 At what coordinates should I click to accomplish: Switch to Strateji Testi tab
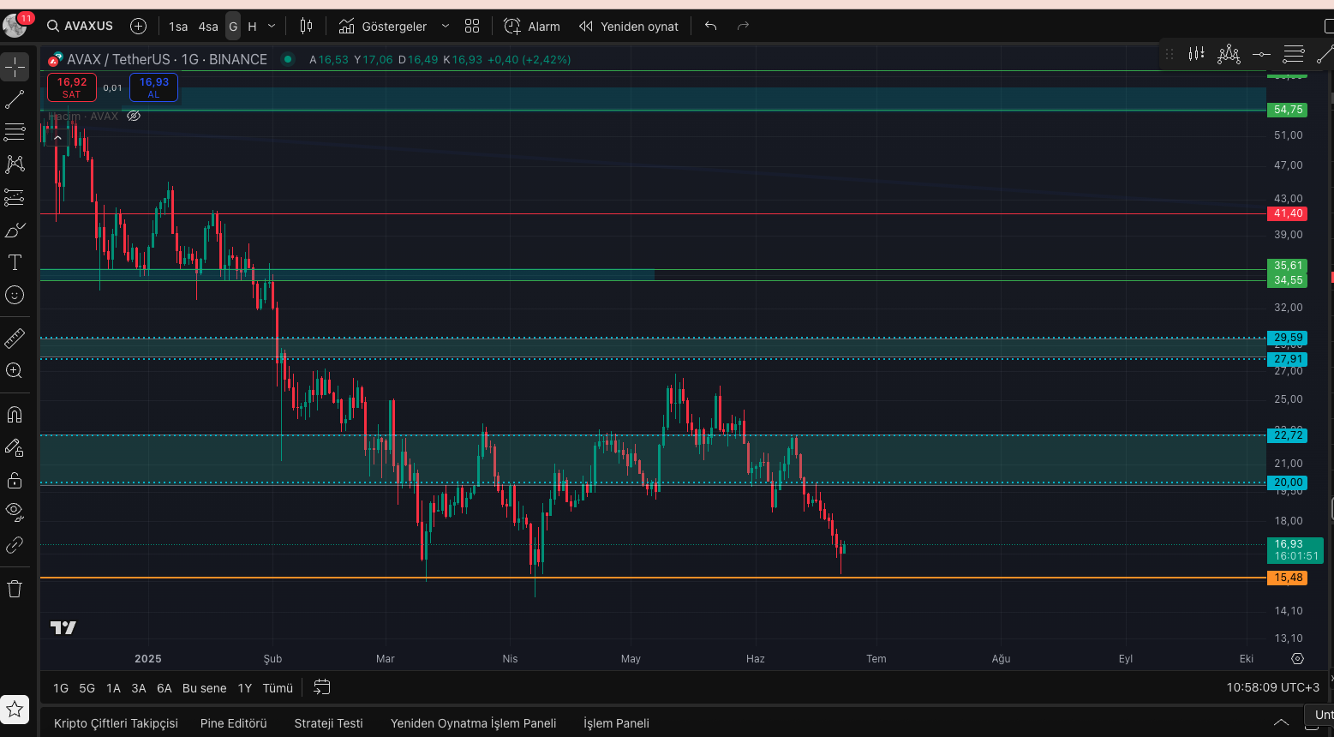coord(328,723)
